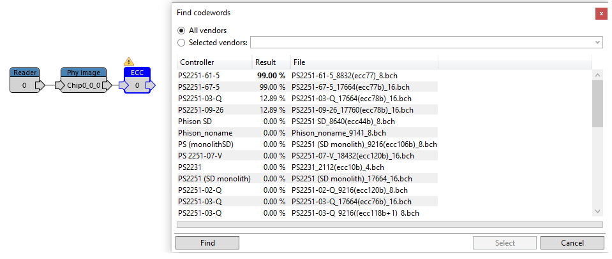The image size is (612, 259).
Task: Select the Selected vendors radio button
Action: point(181,43)
